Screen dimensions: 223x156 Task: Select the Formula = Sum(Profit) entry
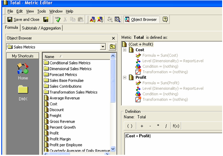tap(161, 83)
